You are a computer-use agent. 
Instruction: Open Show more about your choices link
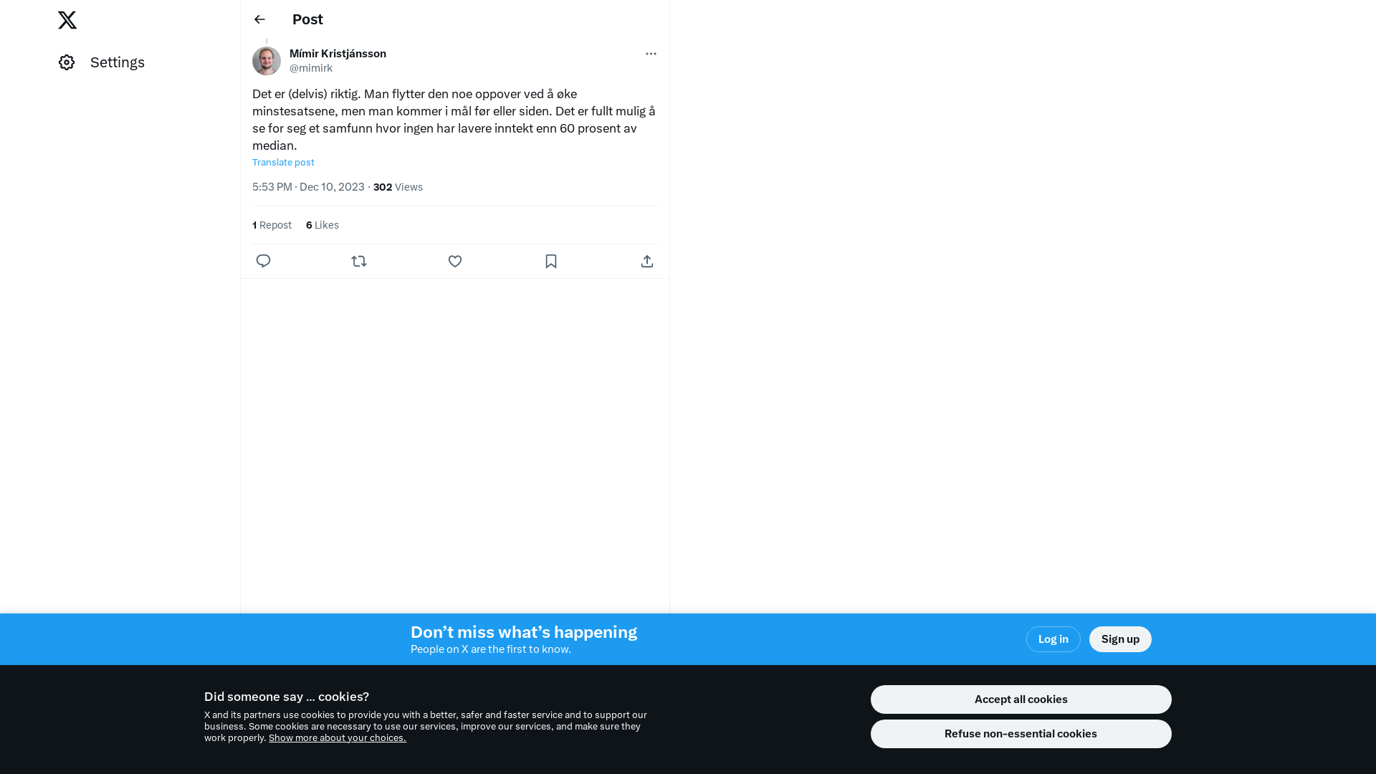338,737
